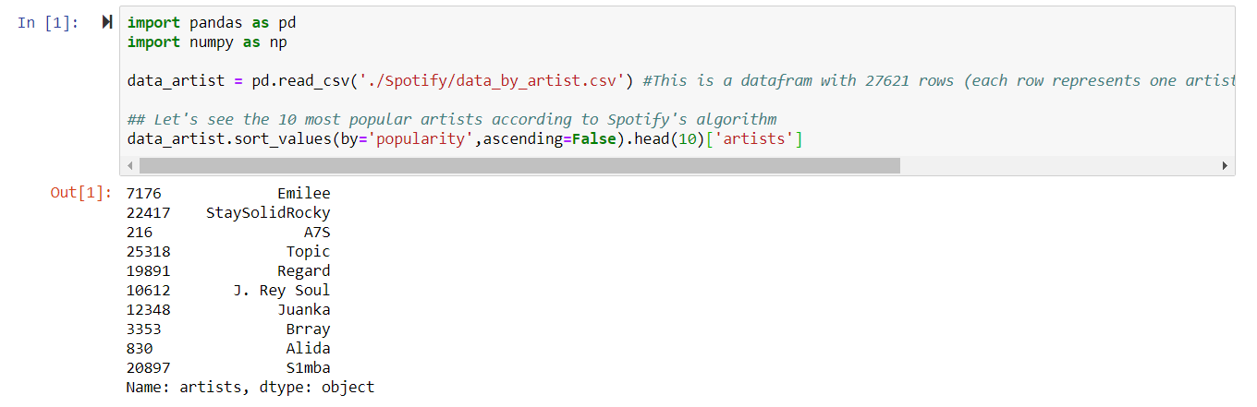Image resolution: width=1257 pixels, height=407 pixels.
Task: Click the 'Topic' artist row
Action: point(308,251)
